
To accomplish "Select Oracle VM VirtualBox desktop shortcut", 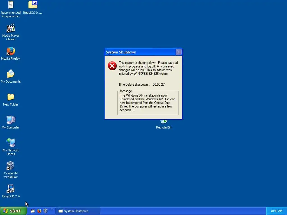I will tap(11, 170).
